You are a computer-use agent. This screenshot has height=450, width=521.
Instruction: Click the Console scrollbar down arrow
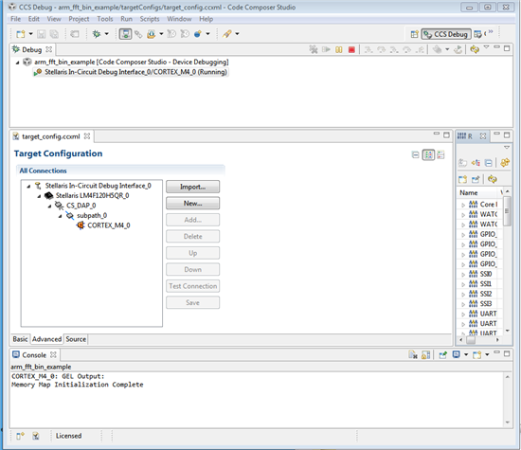(508, 423)
